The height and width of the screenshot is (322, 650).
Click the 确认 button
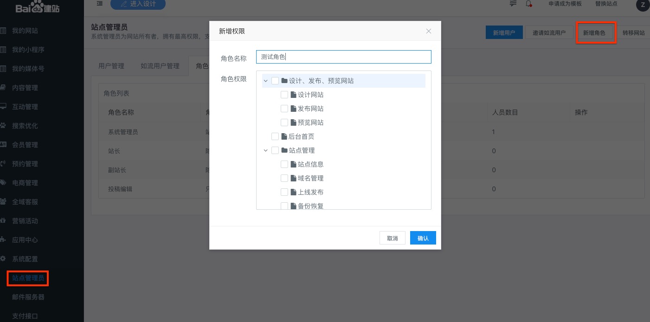(x=423, y=238)
